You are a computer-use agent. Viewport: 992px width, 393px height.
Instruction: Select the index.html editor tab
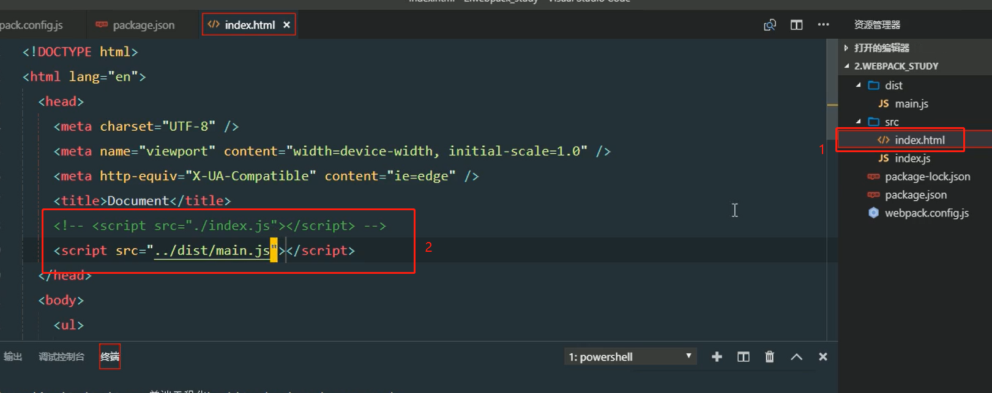click(x=249, y=25)
